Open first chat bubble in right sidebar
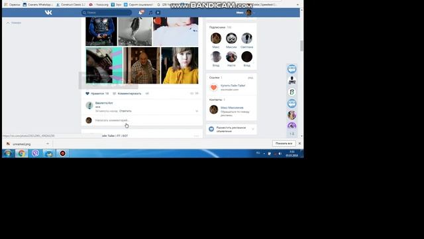 (291, 69)
